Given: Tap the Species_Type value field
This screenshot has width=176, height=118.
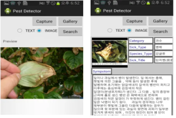Looking at the screenshot, I should [x=163, y=53].
